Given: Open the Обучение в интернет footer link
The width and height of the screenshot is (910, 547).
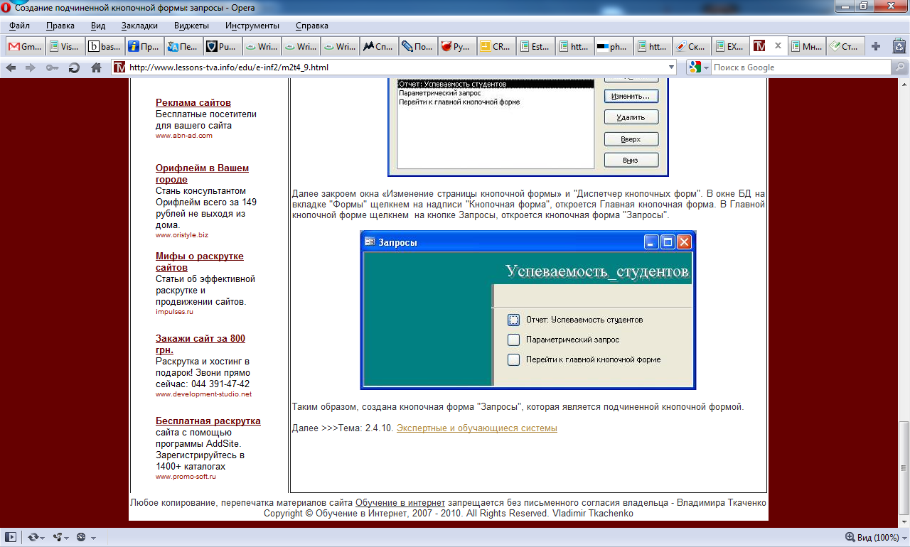Looking at the screenshot, I should coord(400,502).
